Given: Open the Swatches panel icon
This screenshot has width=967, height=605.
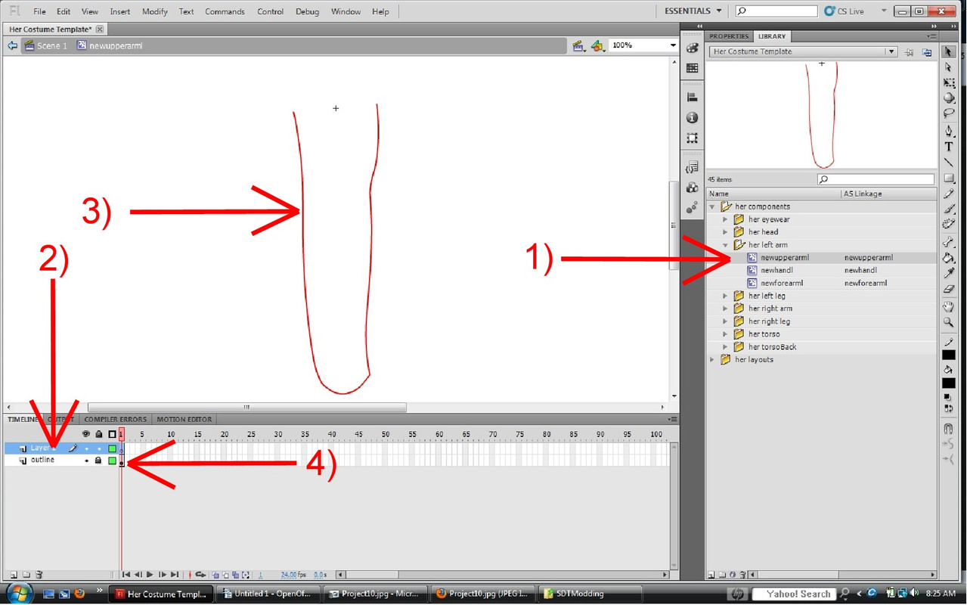Looking at the screenshot, I should (692, 68).
